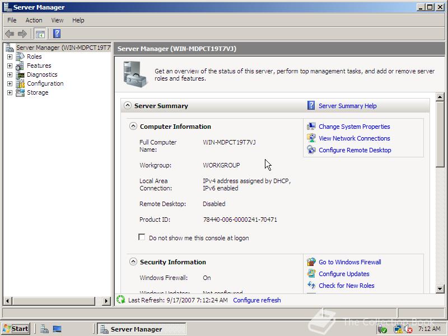Collapse the Computer Information section
The height and width of the screenshot is (336, 448).
133,126
